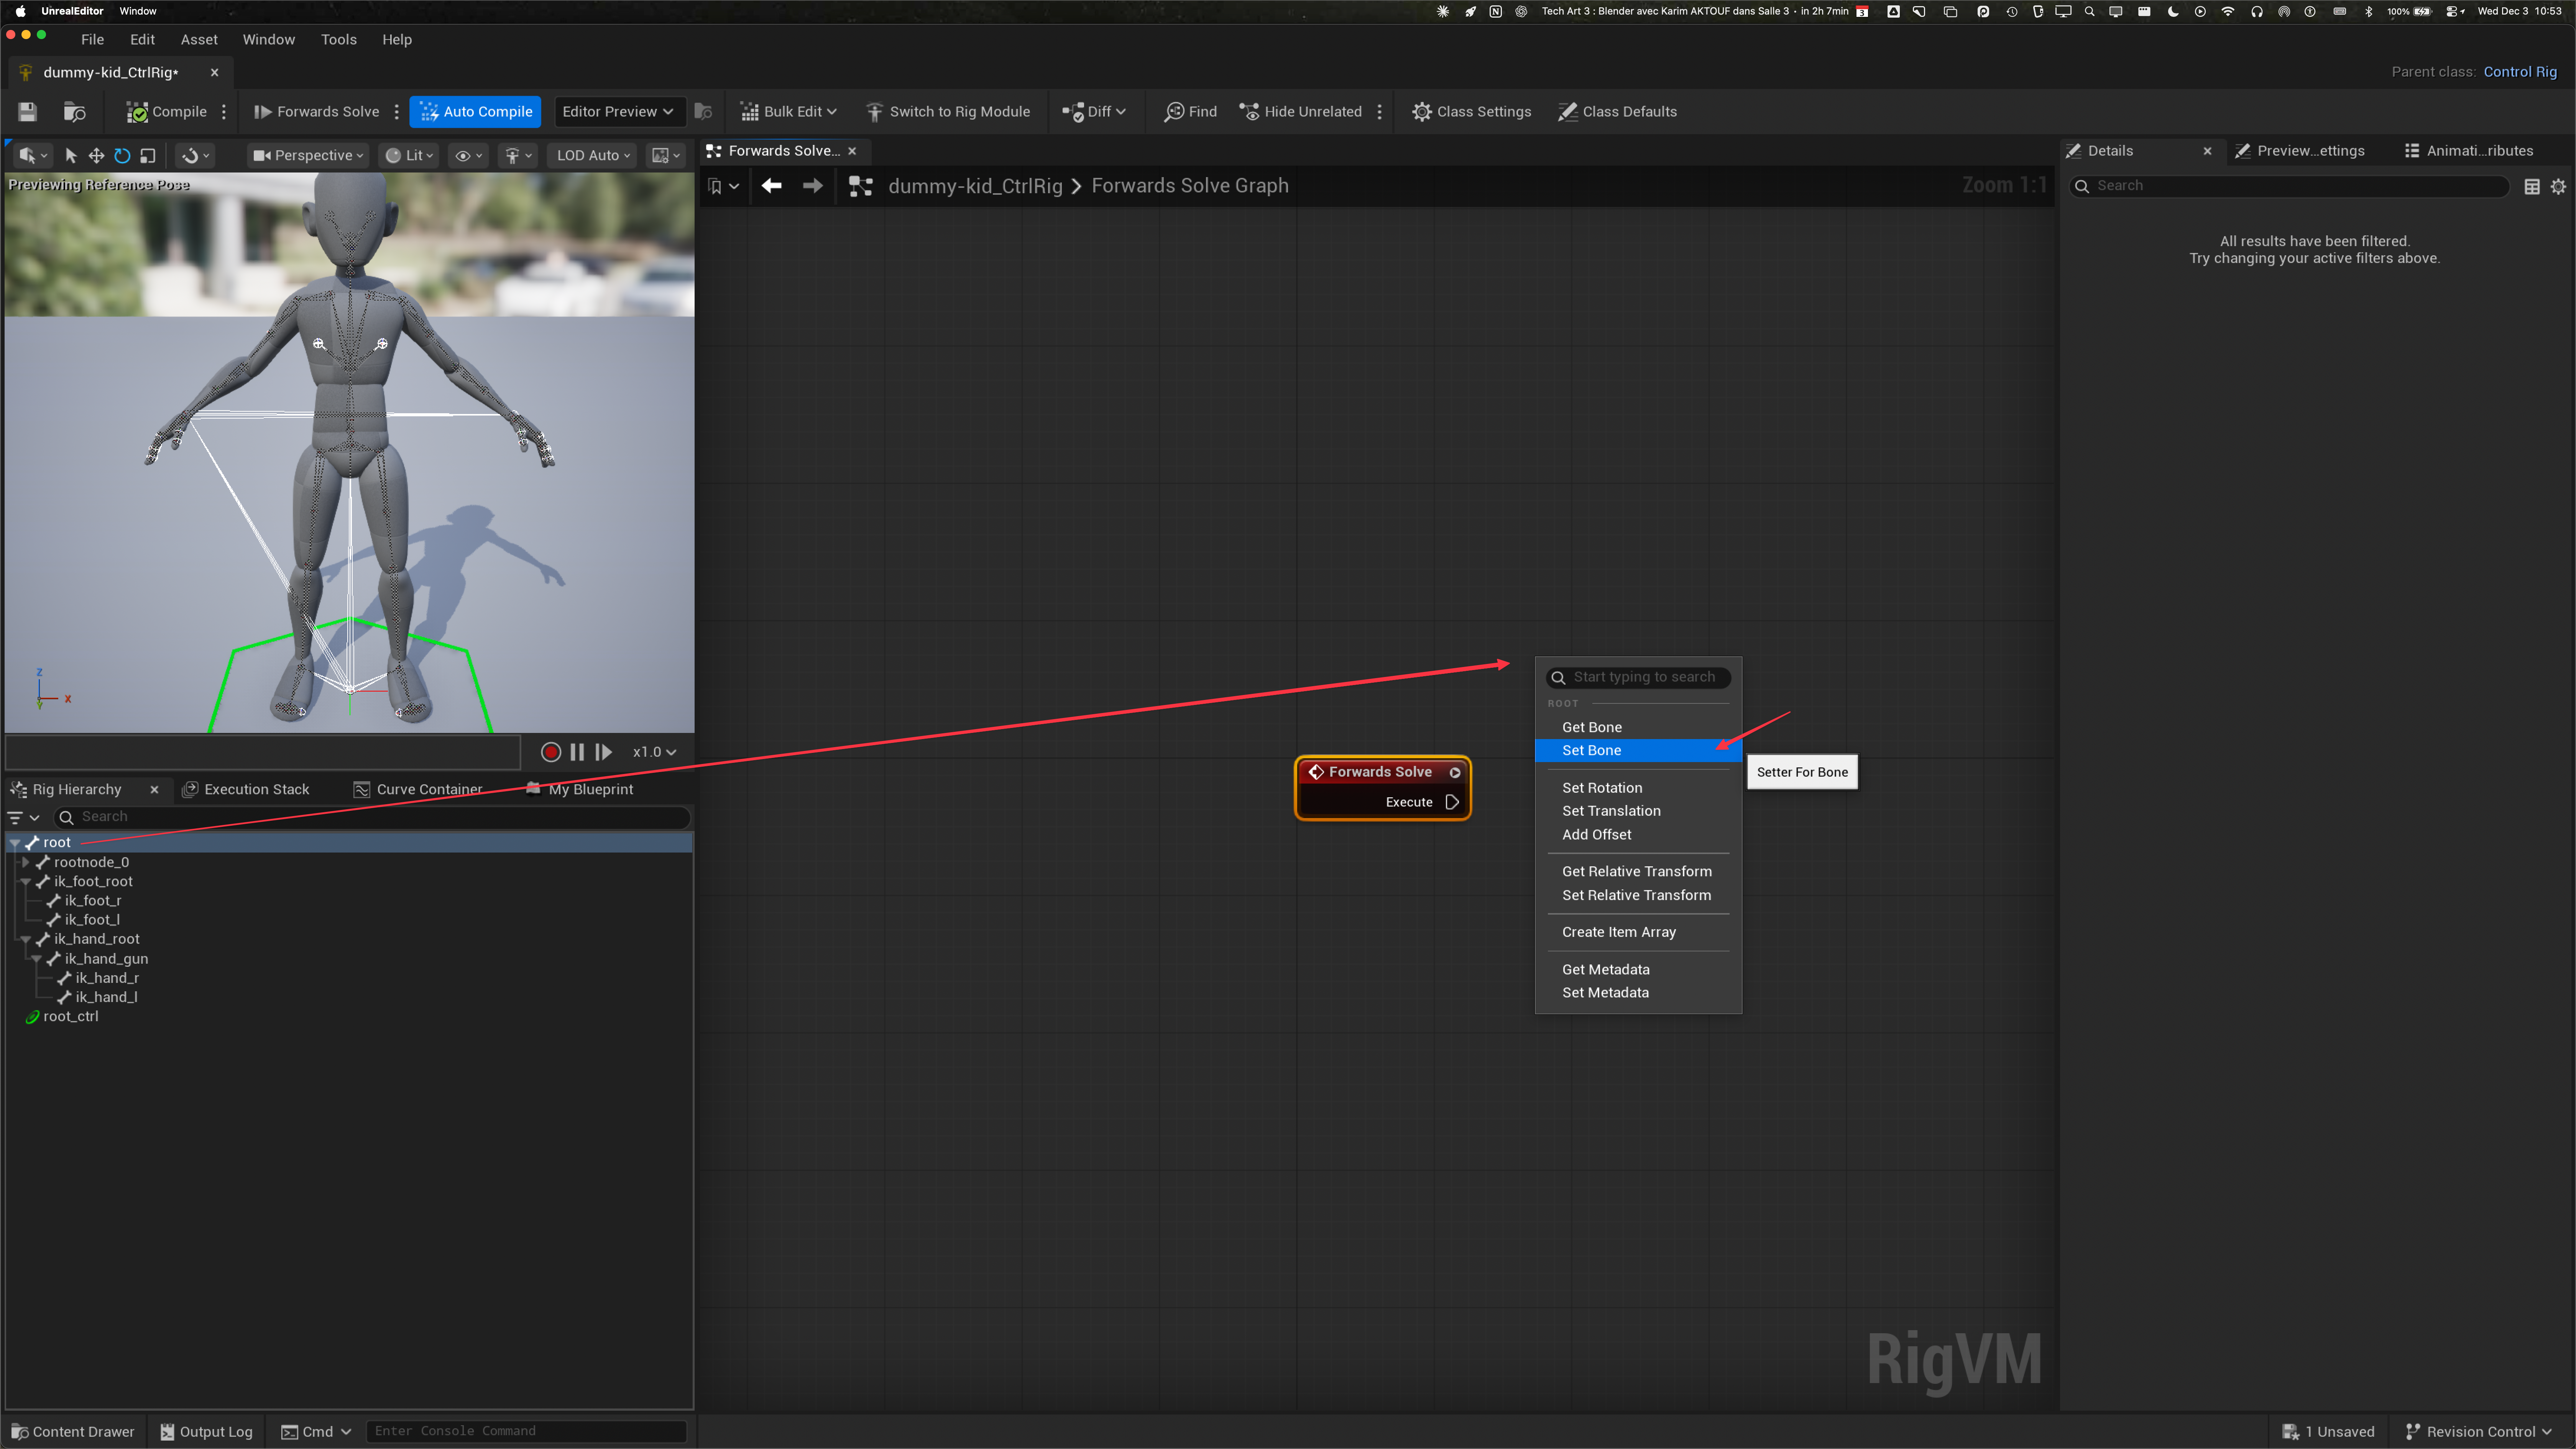2576x1449 pixels.
Task: Collapse the ik_hand_root bone
Action: click(26, 939)
